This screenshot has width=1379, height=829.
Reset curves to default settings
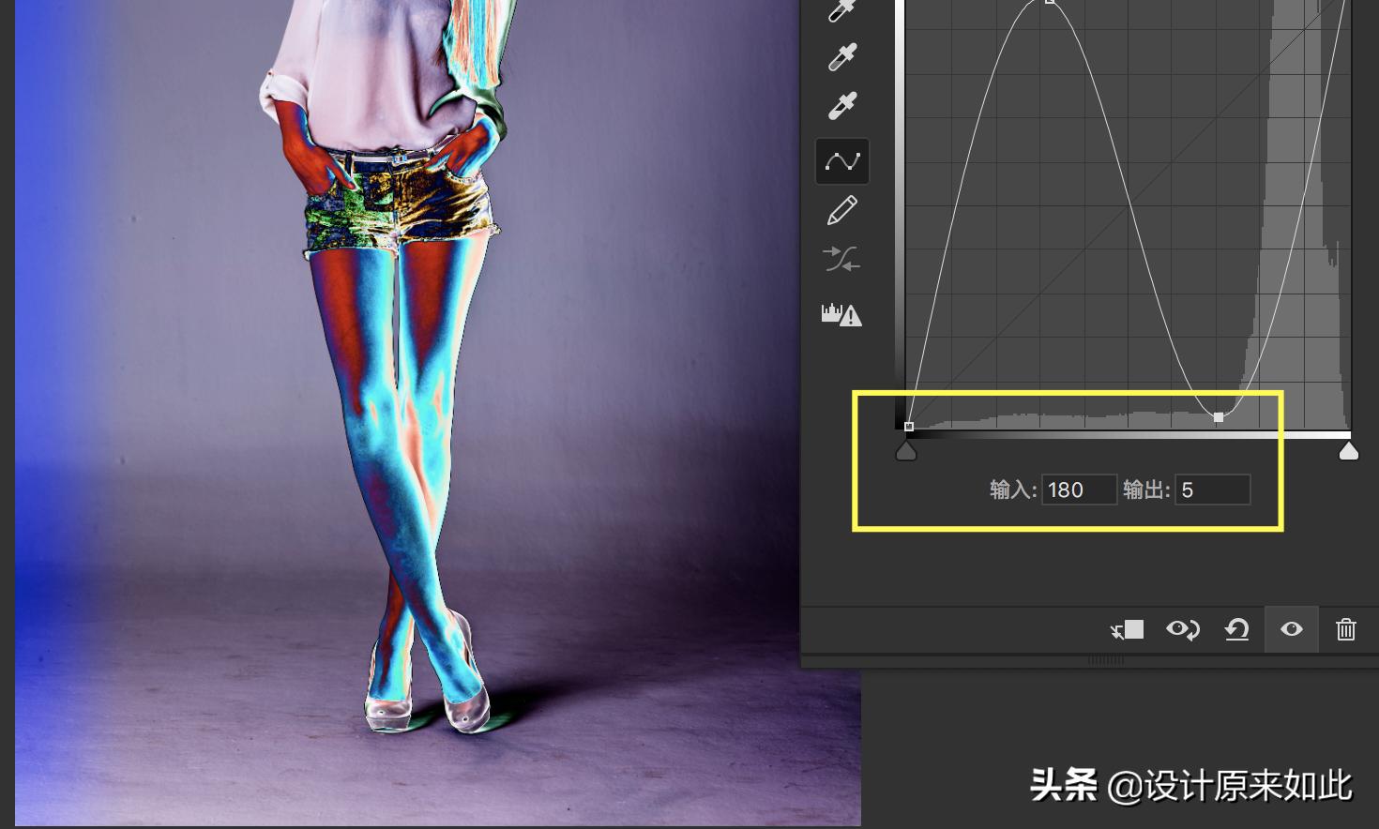(x=1236, y=629)
